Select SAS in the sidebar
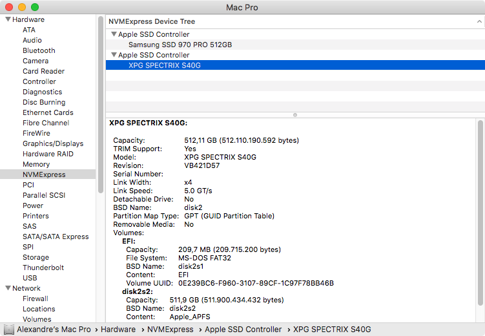Screen dimensions: 485x336 (x=30, y=226)
